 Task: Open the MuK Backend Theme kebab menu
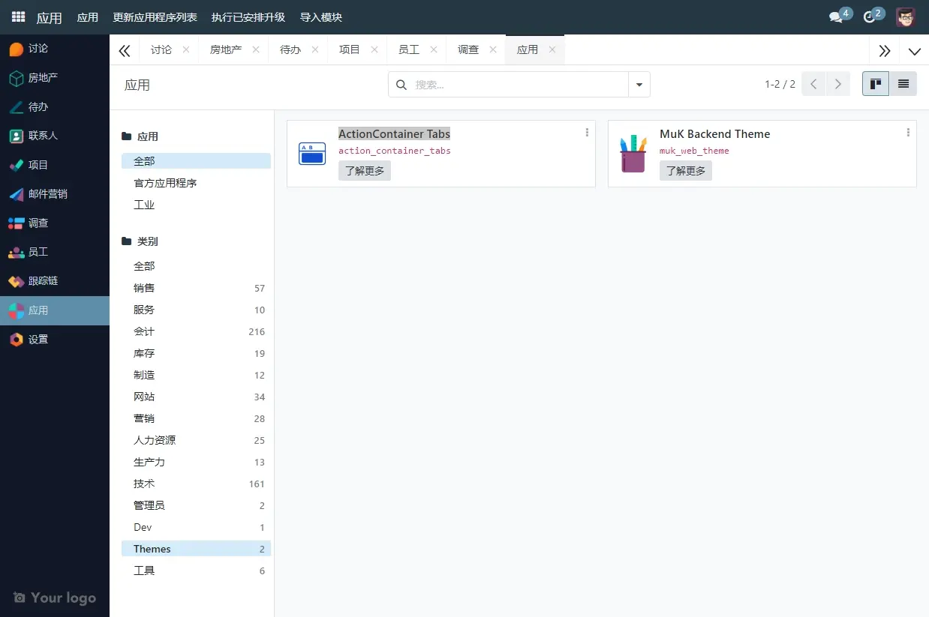click(908, 133)
